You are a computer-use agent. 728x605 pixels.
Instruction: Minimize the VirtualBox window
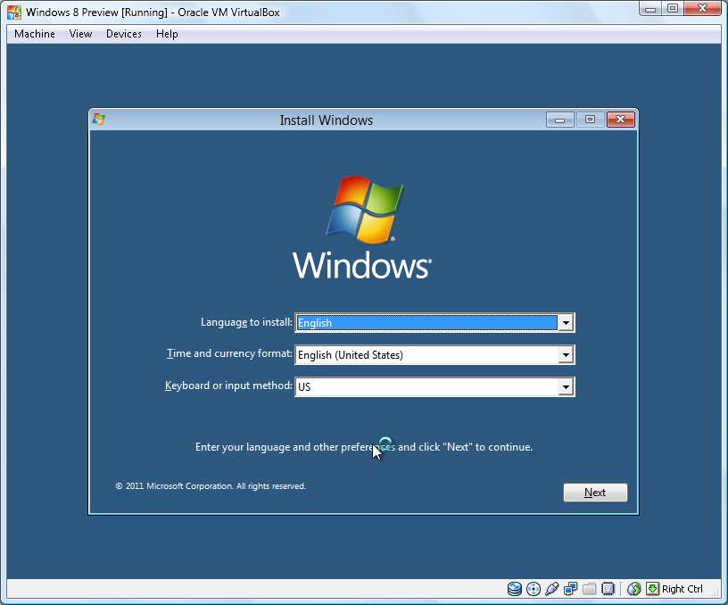pos(650,9)
